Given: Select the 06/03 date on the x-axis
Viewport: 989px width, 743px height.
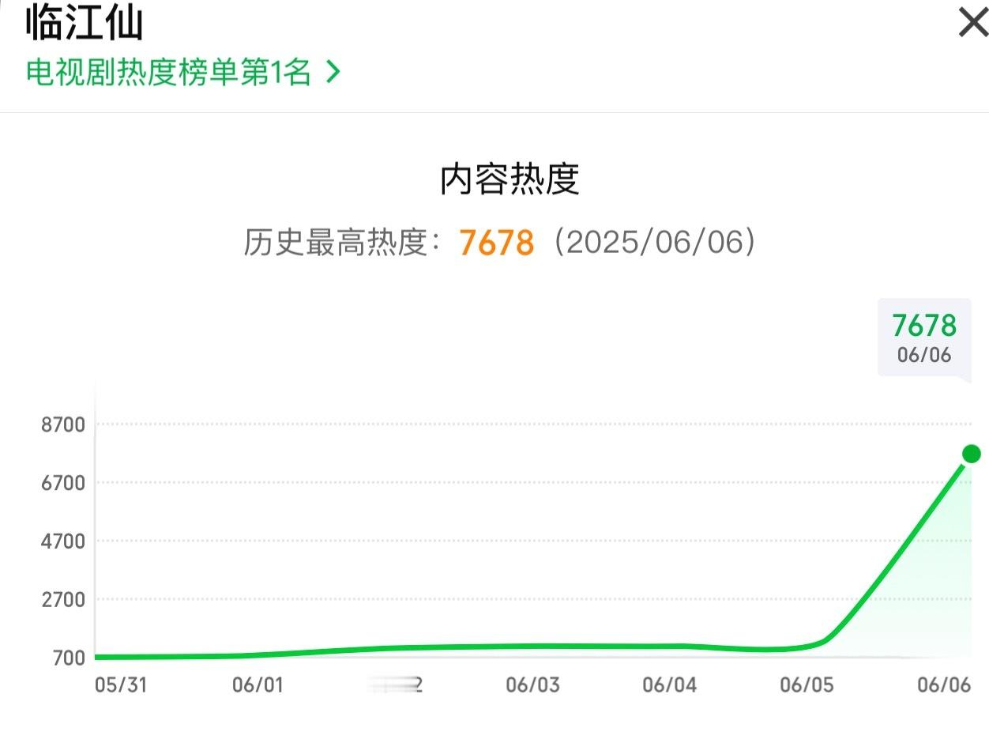Looking at the screenshot, I should click(532, 685).
